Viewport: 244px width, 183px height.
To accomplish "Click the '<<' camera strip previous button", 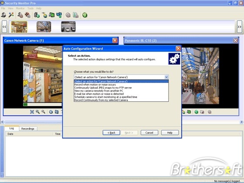I will (x=4, y=27).
